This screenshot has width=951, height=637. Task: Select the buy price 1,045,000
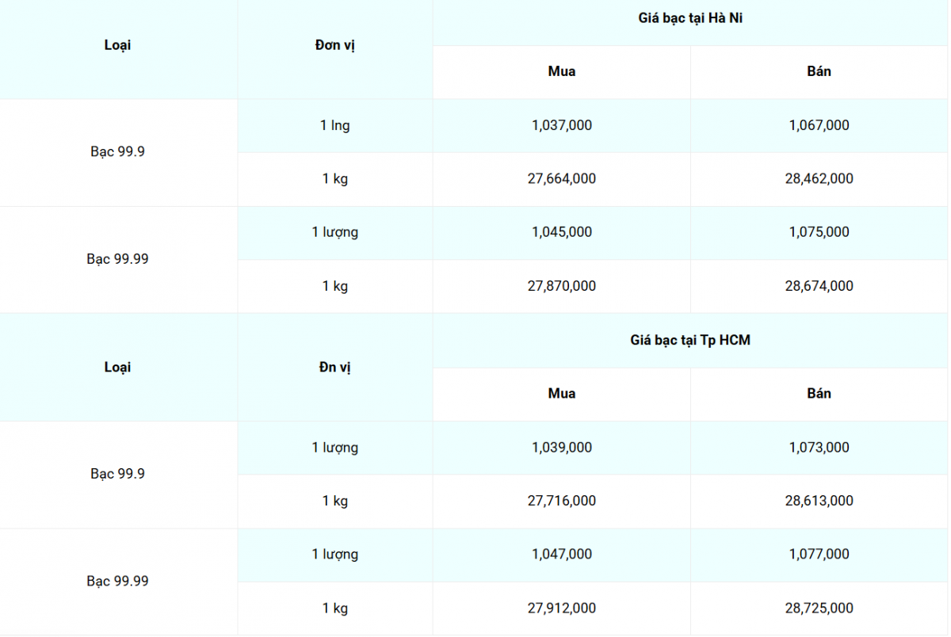pyautogui.click(x=562, y=232)
